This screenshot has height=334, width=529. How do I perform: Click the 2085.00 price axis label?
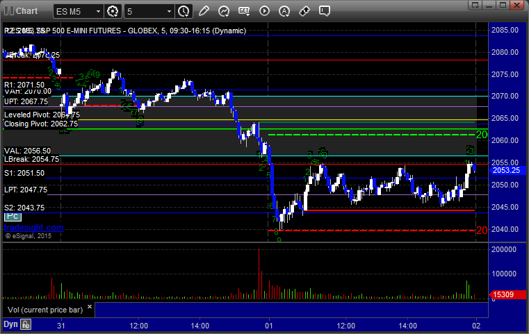505,30
